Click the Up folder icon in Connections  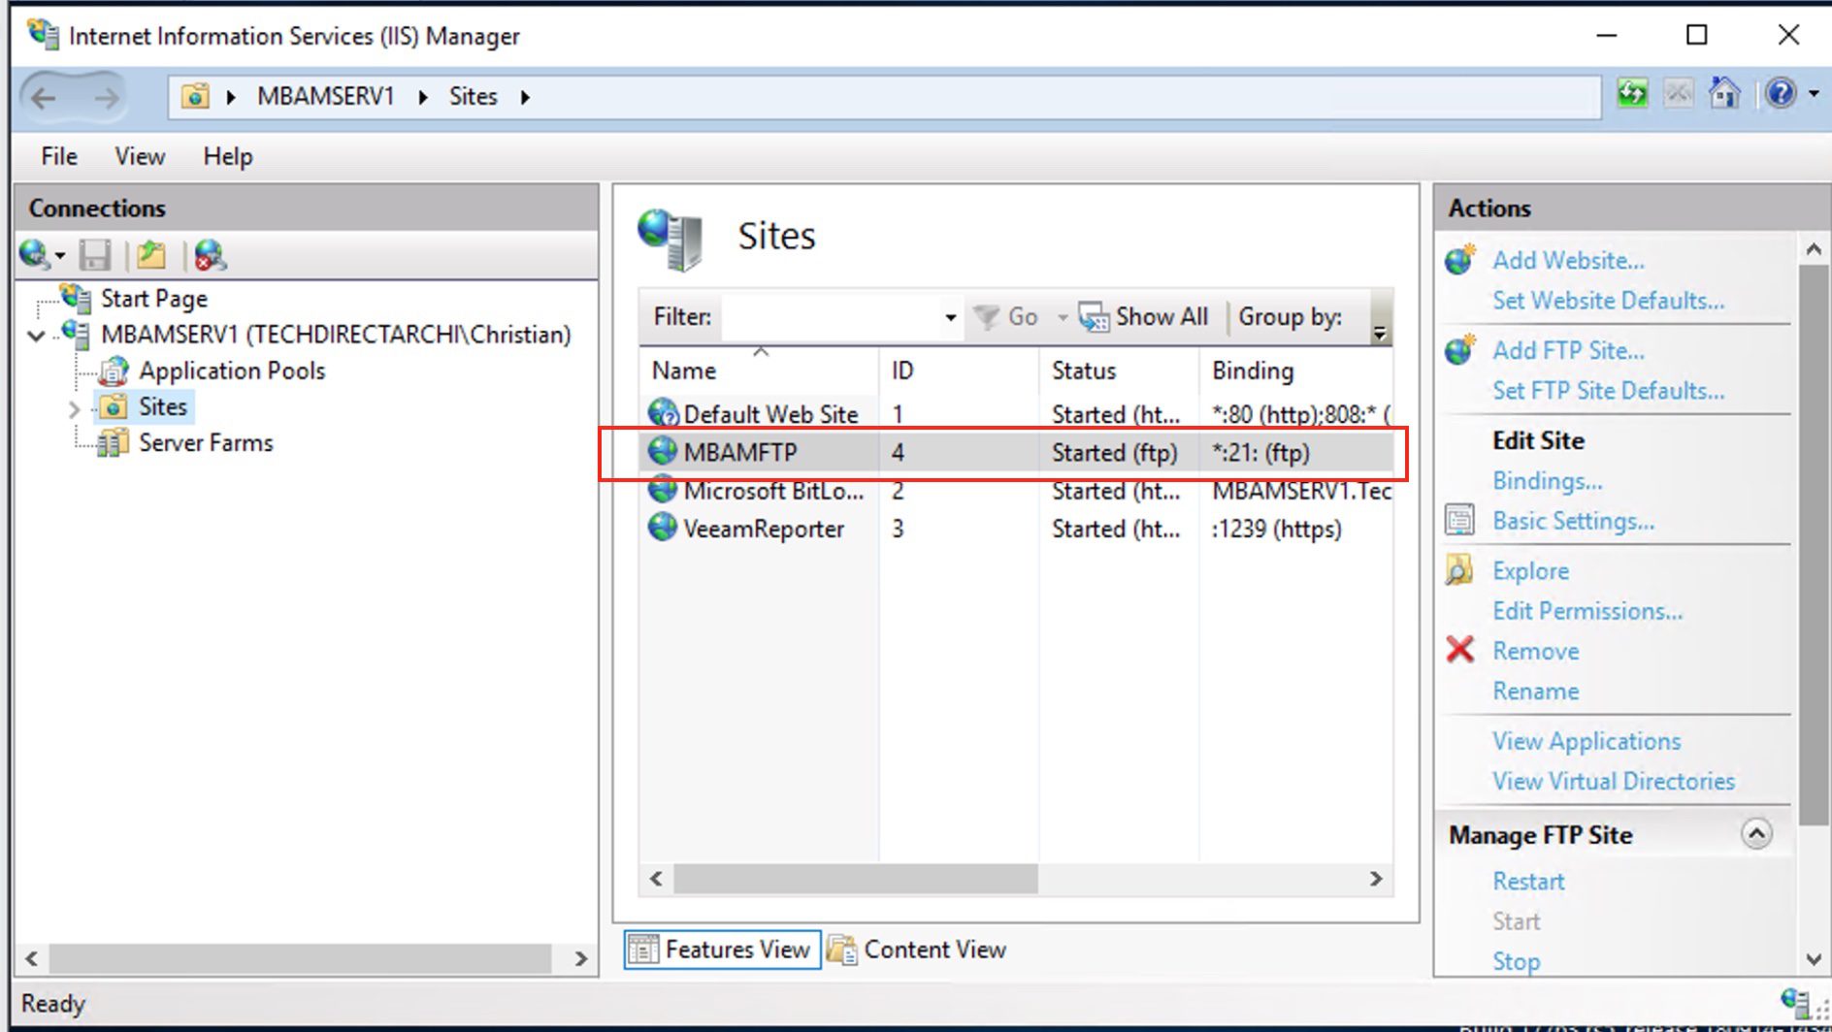(x=151, y=255)
